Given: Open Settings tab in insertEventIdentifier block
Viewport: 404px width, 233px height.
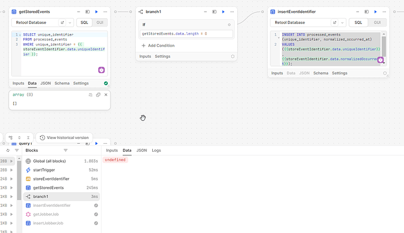Looking at the screenshot, I should click(x=340, y=73).
